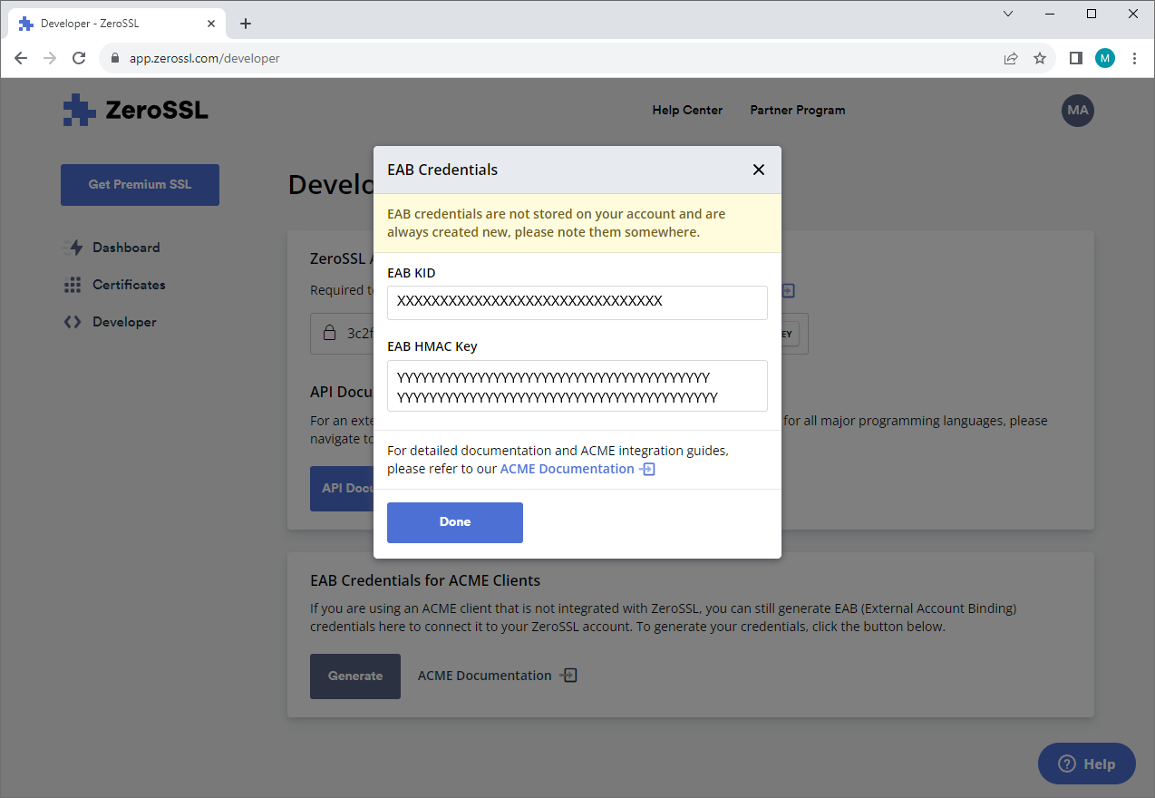Click the share icon in browser toolbar

pos(1010,57)
